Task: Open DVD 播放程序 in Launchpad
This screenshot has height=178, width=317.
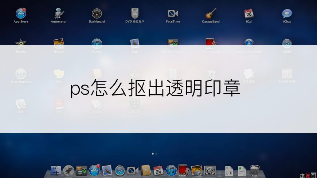Action: (135, 13)
